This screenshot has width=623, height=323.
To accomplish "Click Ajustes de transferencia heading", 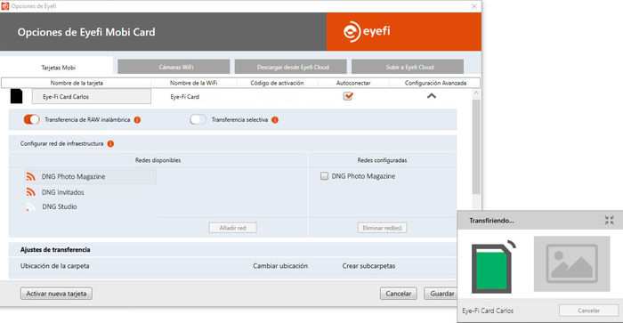I will [x=55, y=249].
